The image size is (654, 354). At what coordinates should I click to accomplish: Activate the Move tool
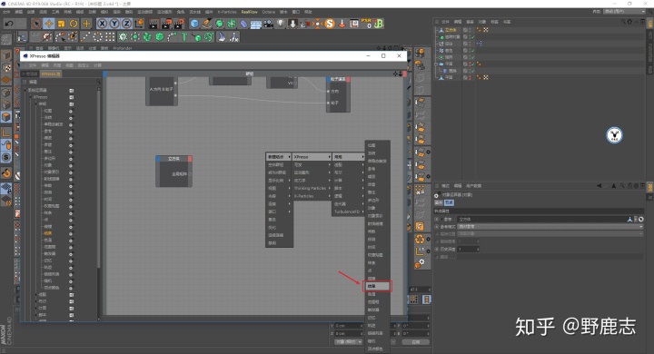point(49,24)
